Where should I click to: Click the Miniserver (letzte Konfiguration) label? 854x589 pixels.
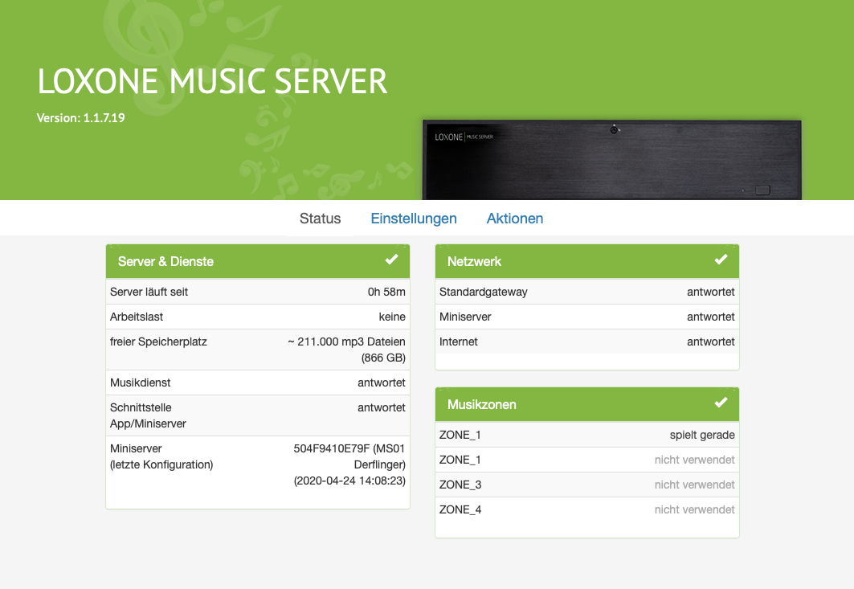coord(161,456)
